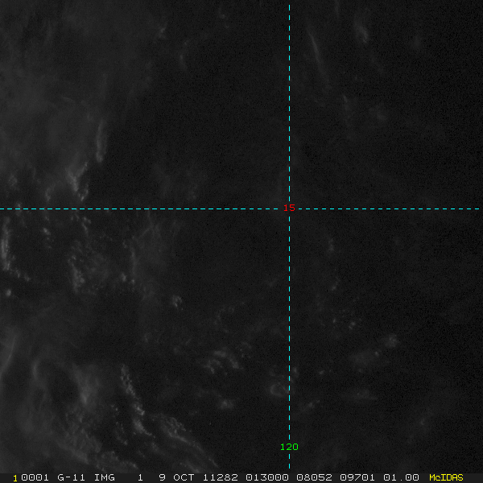Click the horizontal dashed line at far left edge

(x=4, y=208)
